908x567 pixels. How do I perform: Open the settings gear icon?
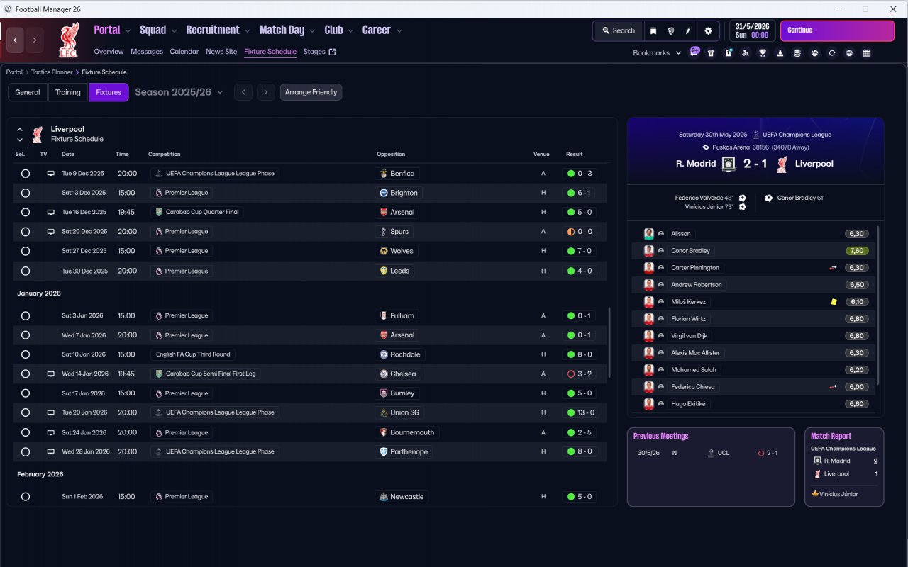click(708, 31)
